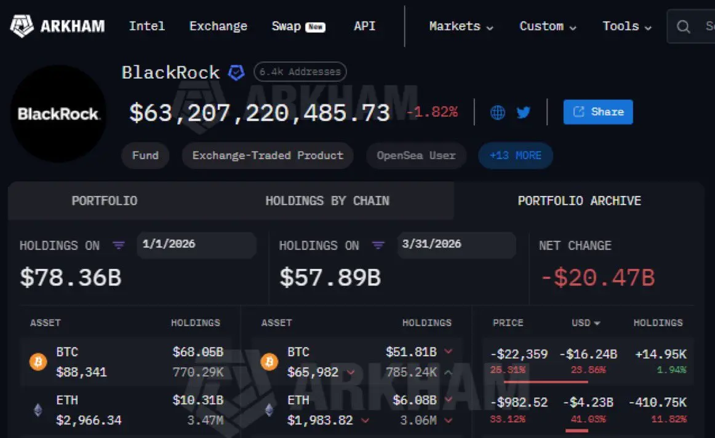Click the 1/1/2026 date field
The height and width of the screenshot is (438, 715).
(x=196, y=245)
